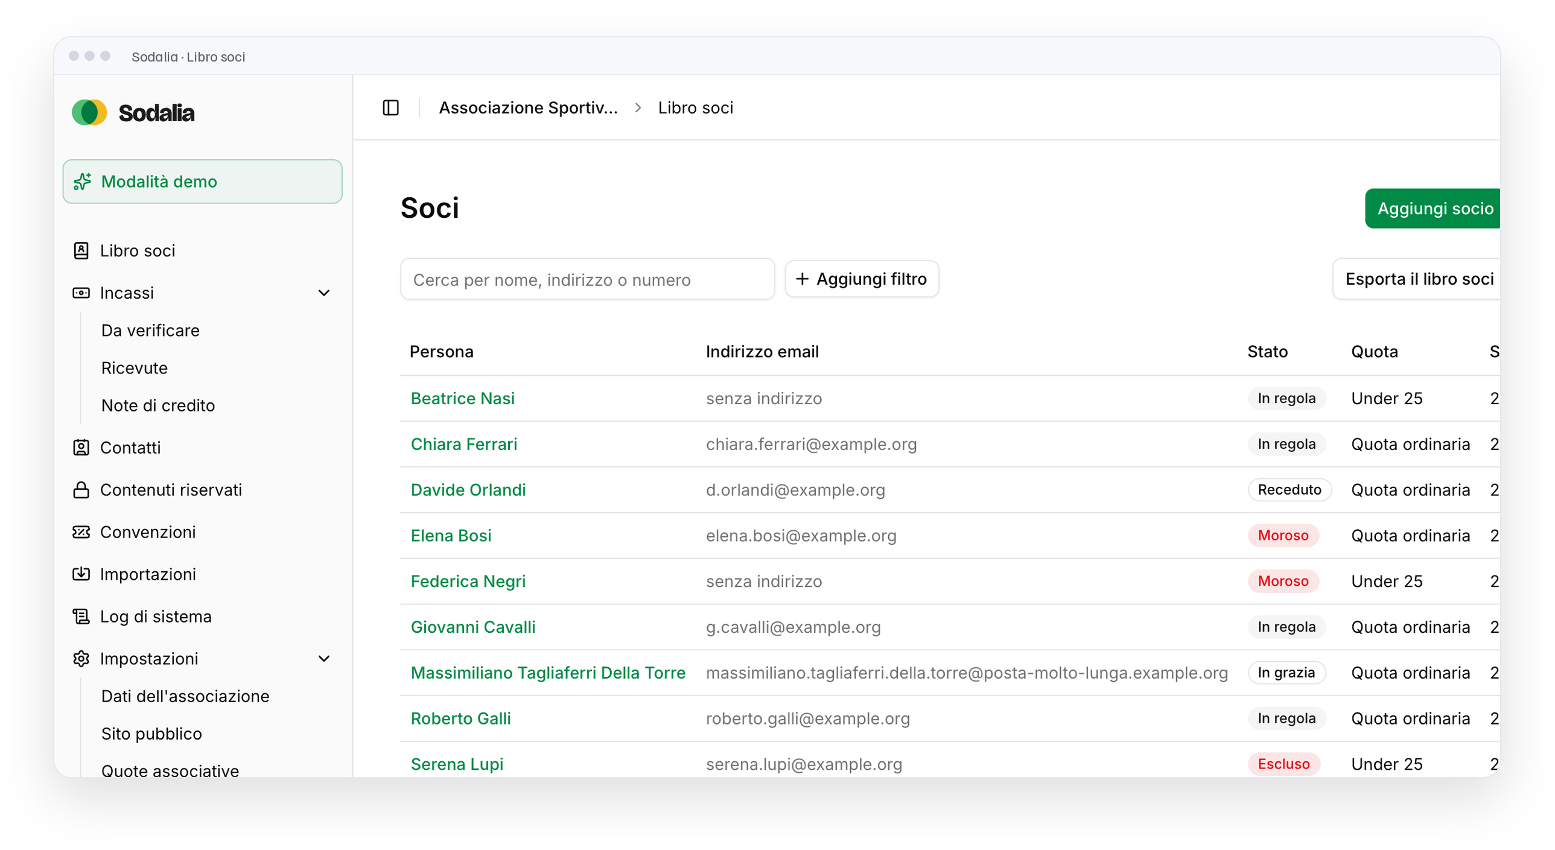This screenshot has width=1555, height=850.
Task: Collapse the Incassi section chevron
Action: [x=324, y=293]
